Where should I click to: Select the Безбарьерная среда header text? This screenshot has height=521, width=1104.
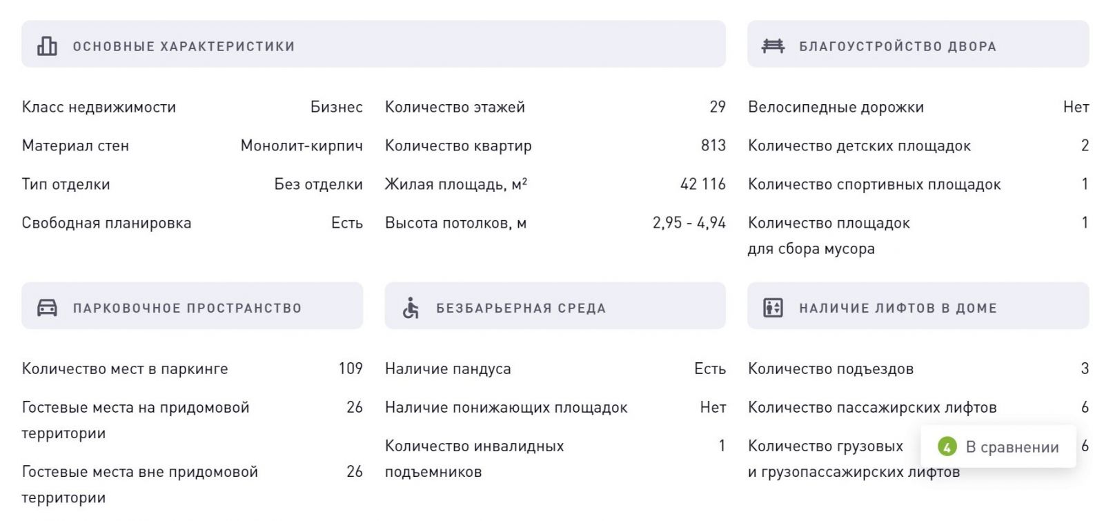tap(521, 308)
